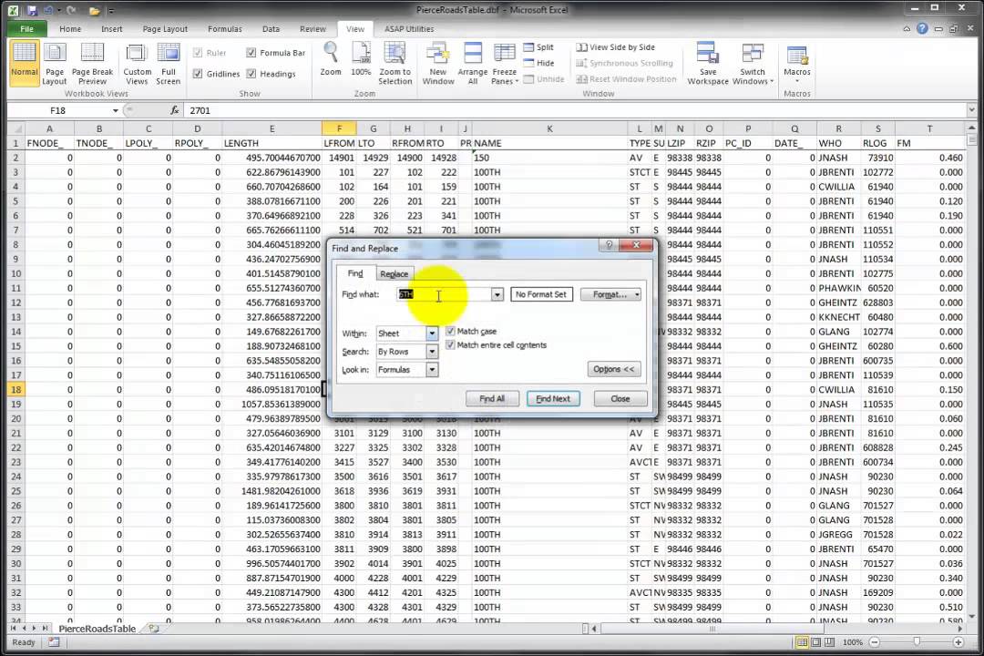Click in the Find what input field

[x=445, y=294]
